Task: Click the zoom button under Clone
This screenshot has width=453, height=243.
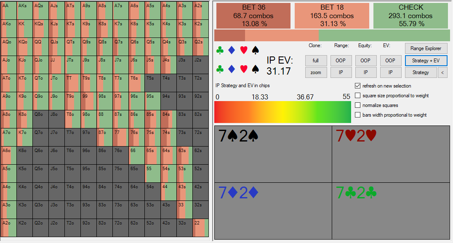Action: (316, 72)
